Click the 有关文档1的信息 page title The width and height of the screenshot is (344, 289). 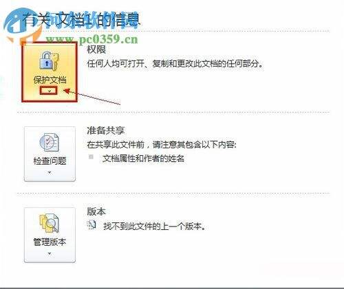point(80,21)
